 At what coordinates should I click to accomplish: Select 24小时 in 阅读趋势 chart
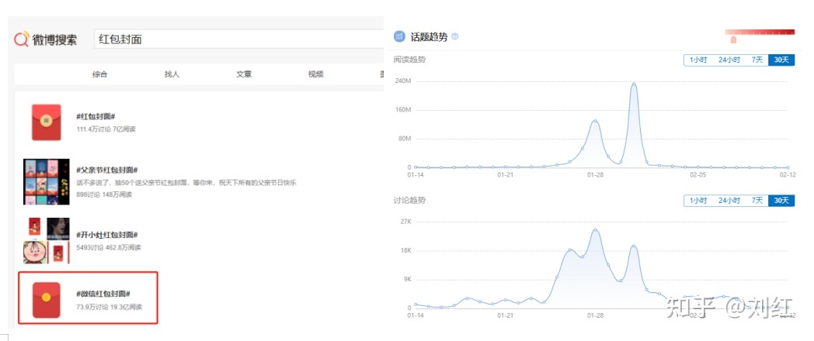[x=729, y=60]
